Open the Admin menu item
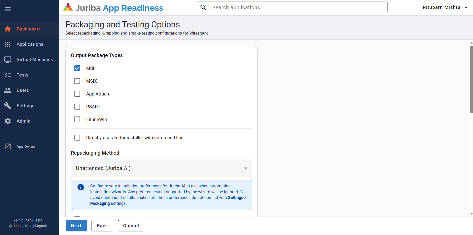Image resolution: width=473 pixels, height=235 pixels. (29, 121)
